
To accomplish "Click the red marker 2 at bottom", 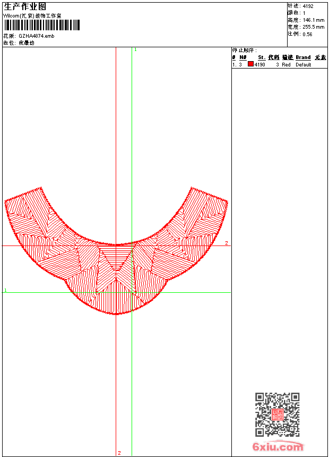I will [119, 453].
